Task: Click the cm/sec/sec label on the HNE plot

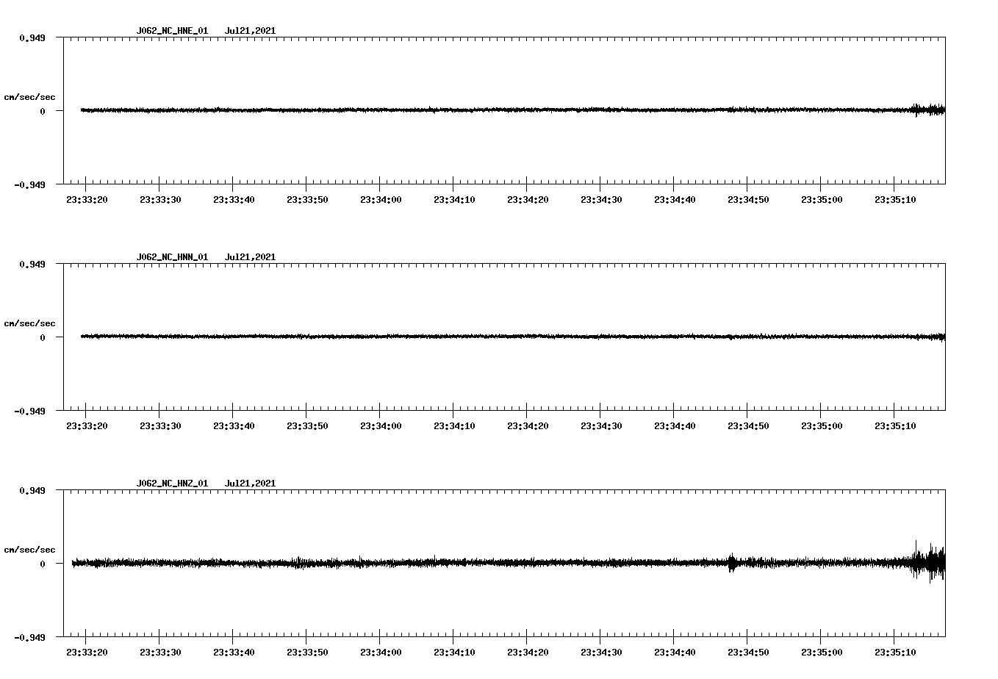Action: click(31, 96)
